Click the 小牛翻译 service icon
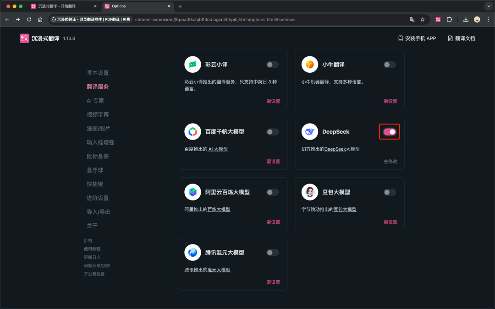Screen dimensions: 495x309 (x=309, y=64)
